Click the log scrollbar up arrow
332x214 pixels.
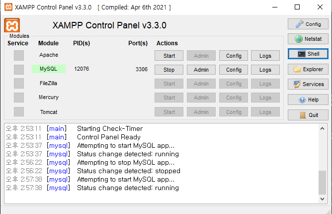[322, 128]
